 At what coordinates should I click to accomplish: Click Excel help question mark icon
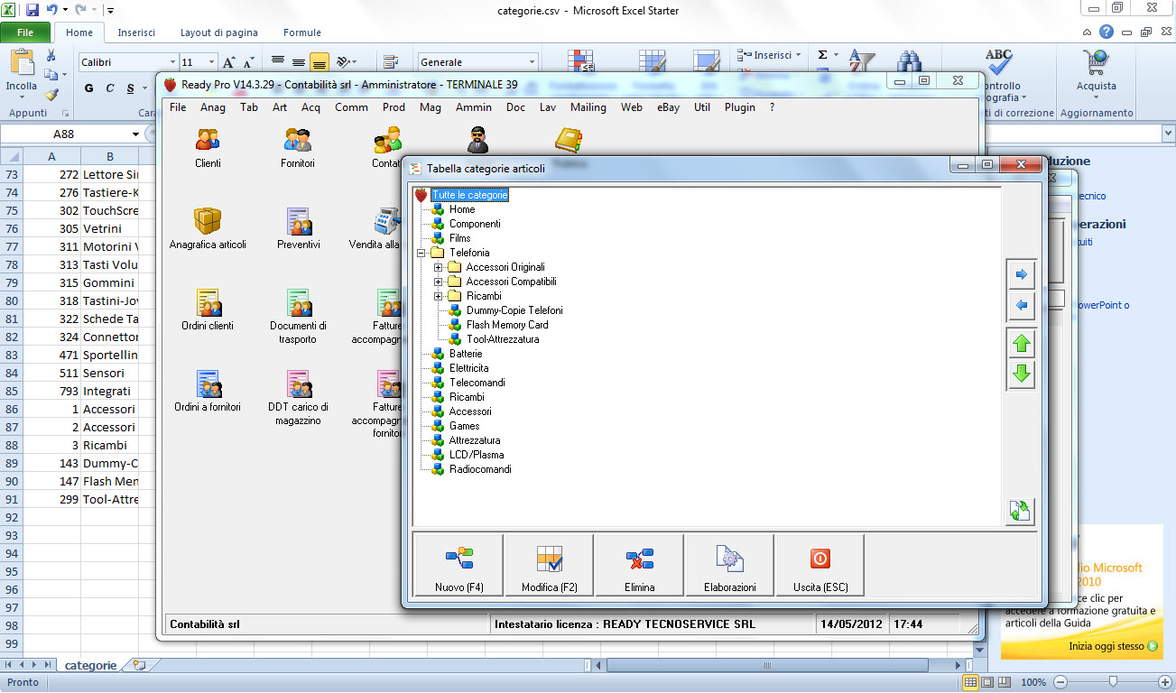pyautogui.click(x=1106, y=32)
